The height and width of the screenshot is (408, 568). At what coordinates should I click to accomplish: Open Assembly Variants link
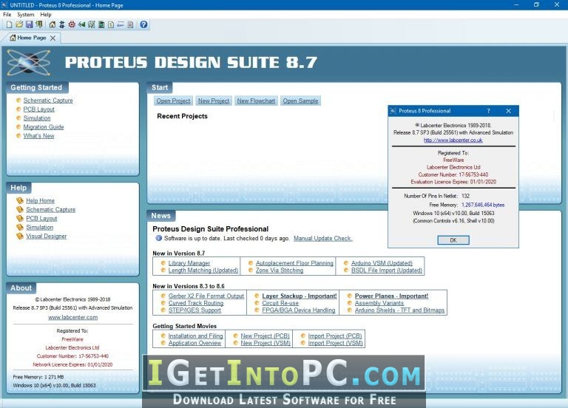[379, 303]
